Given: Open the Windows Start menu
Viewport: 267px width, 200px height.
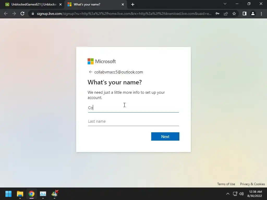Looking at the screenshot, I should 8,194.
